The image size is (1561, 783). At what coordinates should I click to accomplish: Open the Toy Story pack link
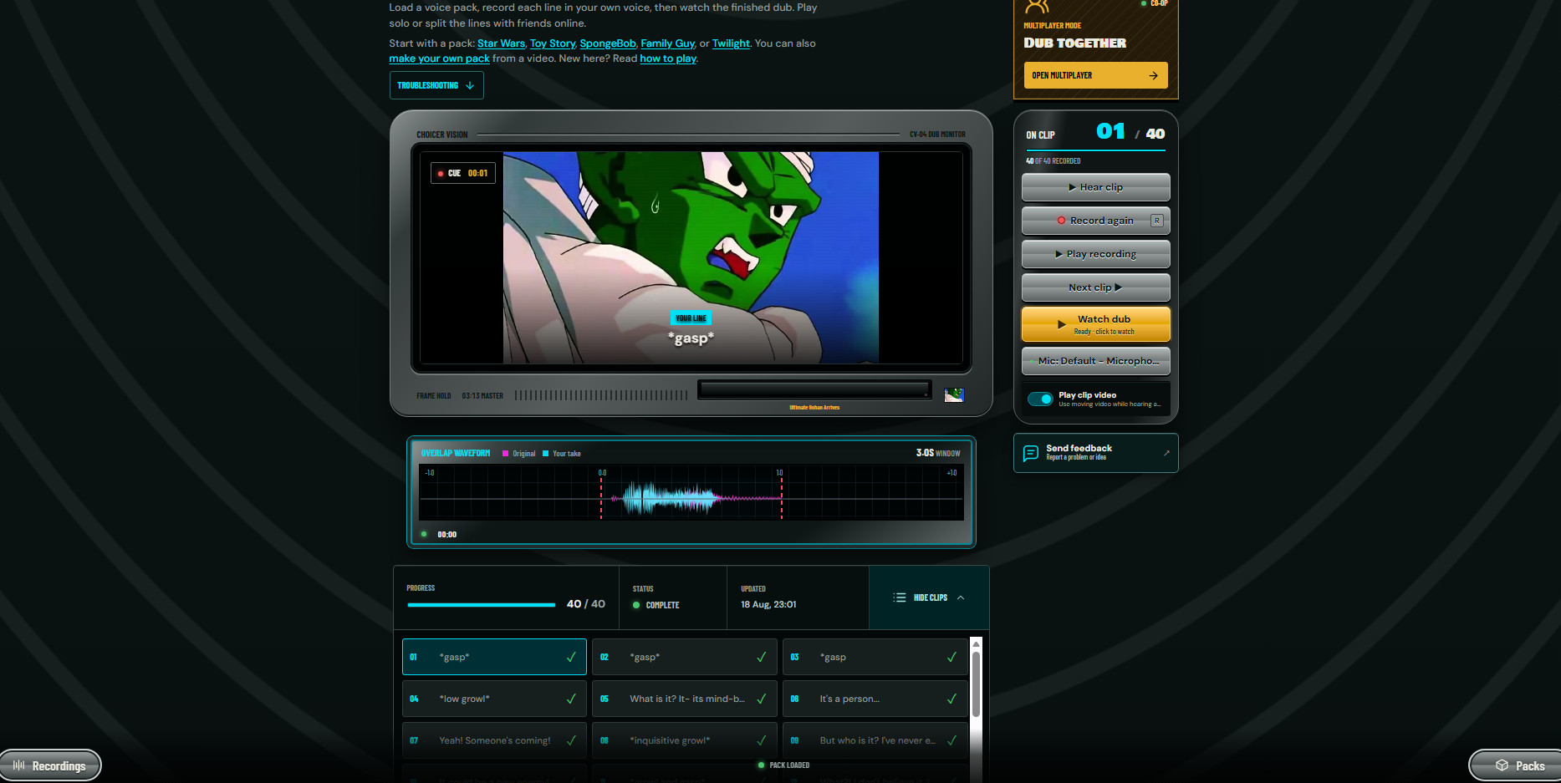[x=553, y=43]
